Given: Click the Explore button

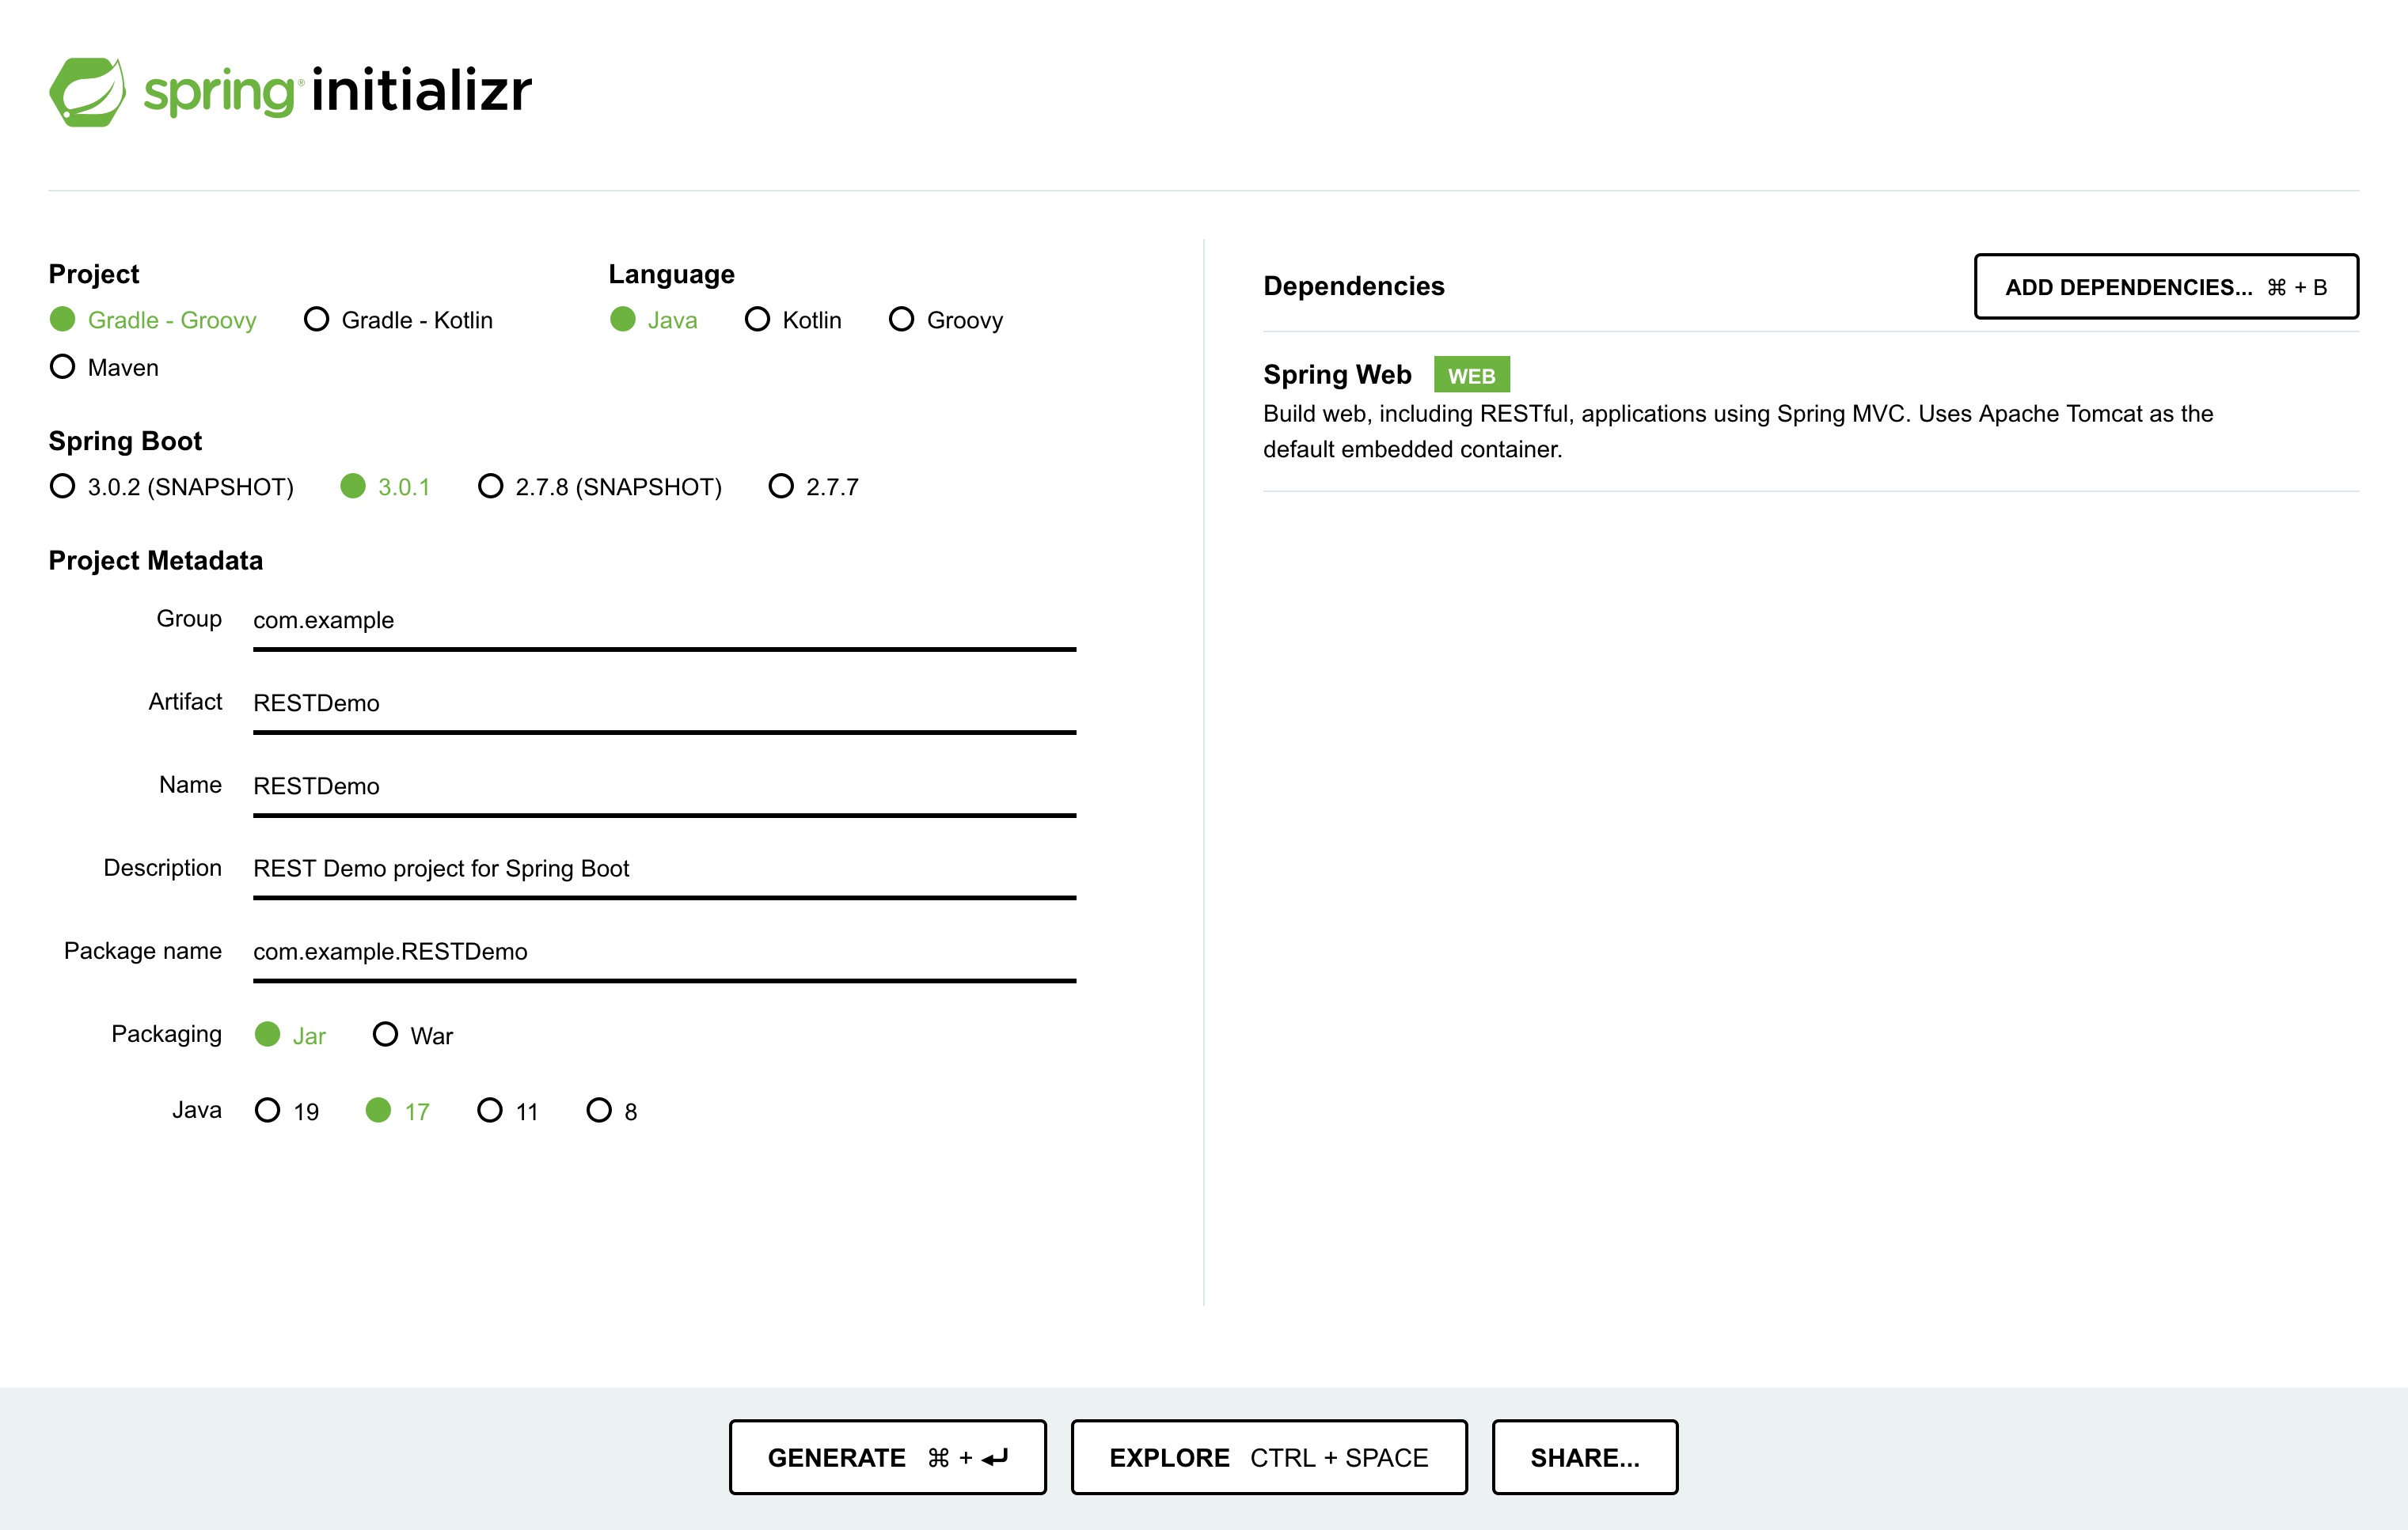Looking at the screenshot, I should point(1268,1457).
